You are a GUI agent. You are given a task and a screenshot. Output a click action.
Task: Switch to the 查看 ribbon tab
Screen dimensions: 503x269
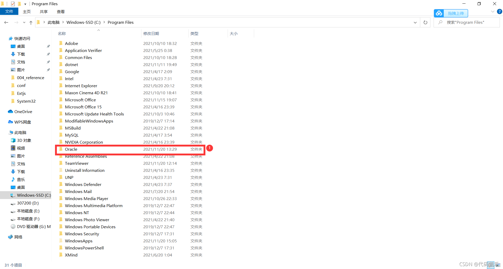[61, 11]
